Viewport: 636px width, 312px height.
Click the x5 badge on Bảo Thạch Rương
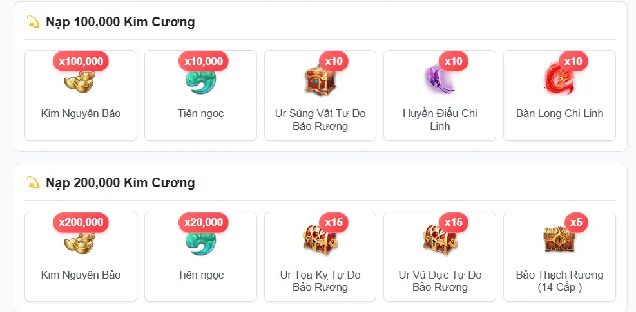tap(576, 223)
